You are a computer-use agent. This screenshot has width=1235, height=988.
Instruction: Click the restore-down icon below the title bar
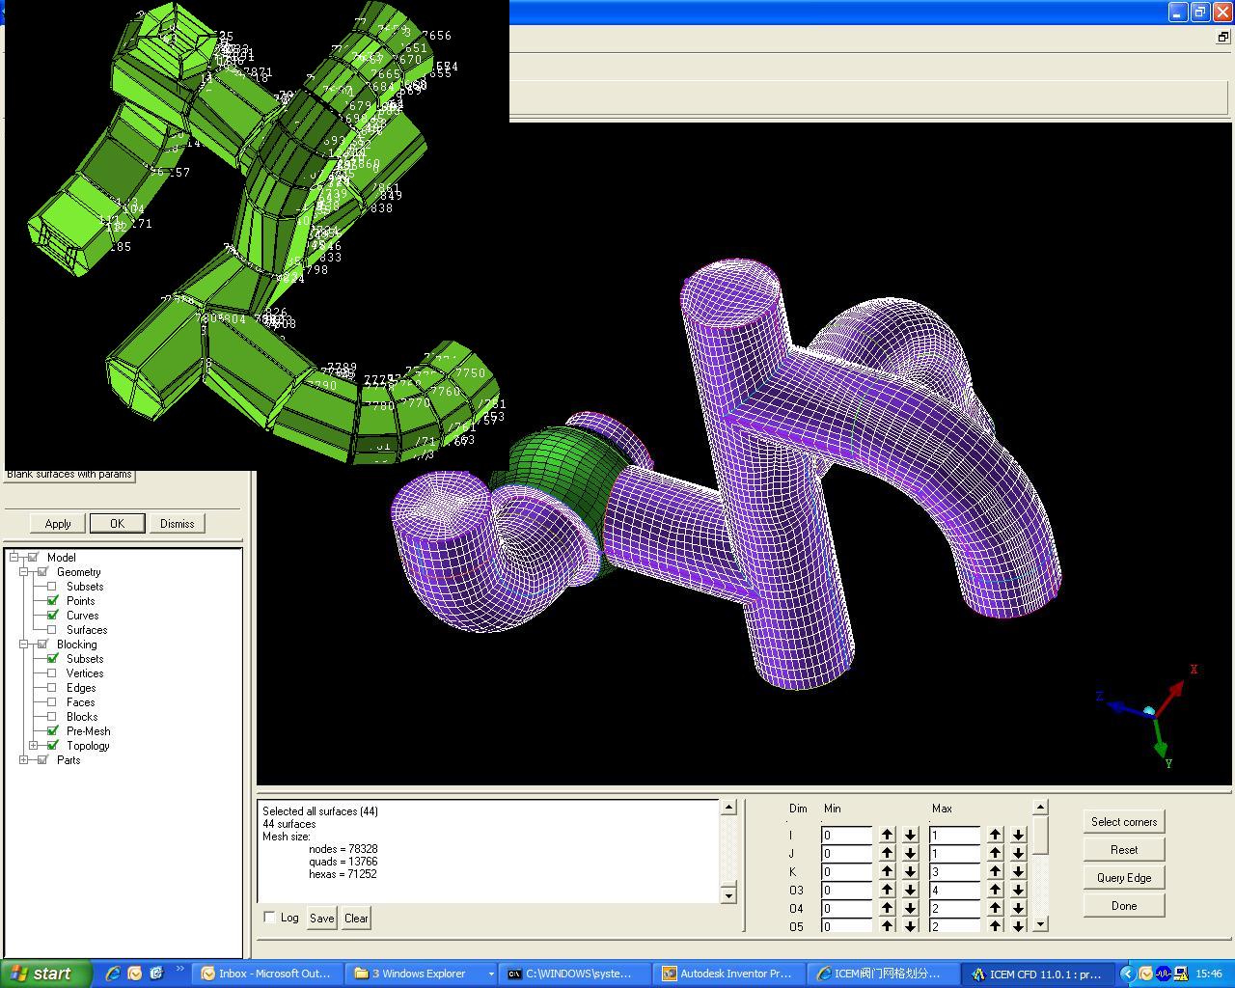(x=1222, y=38)
